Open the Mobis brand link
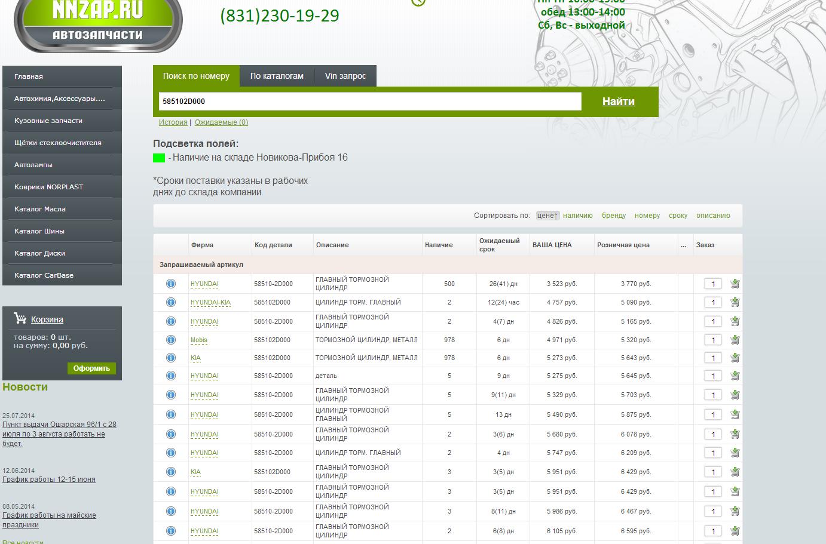Screen dimensions: 826x544 point(199,340)
